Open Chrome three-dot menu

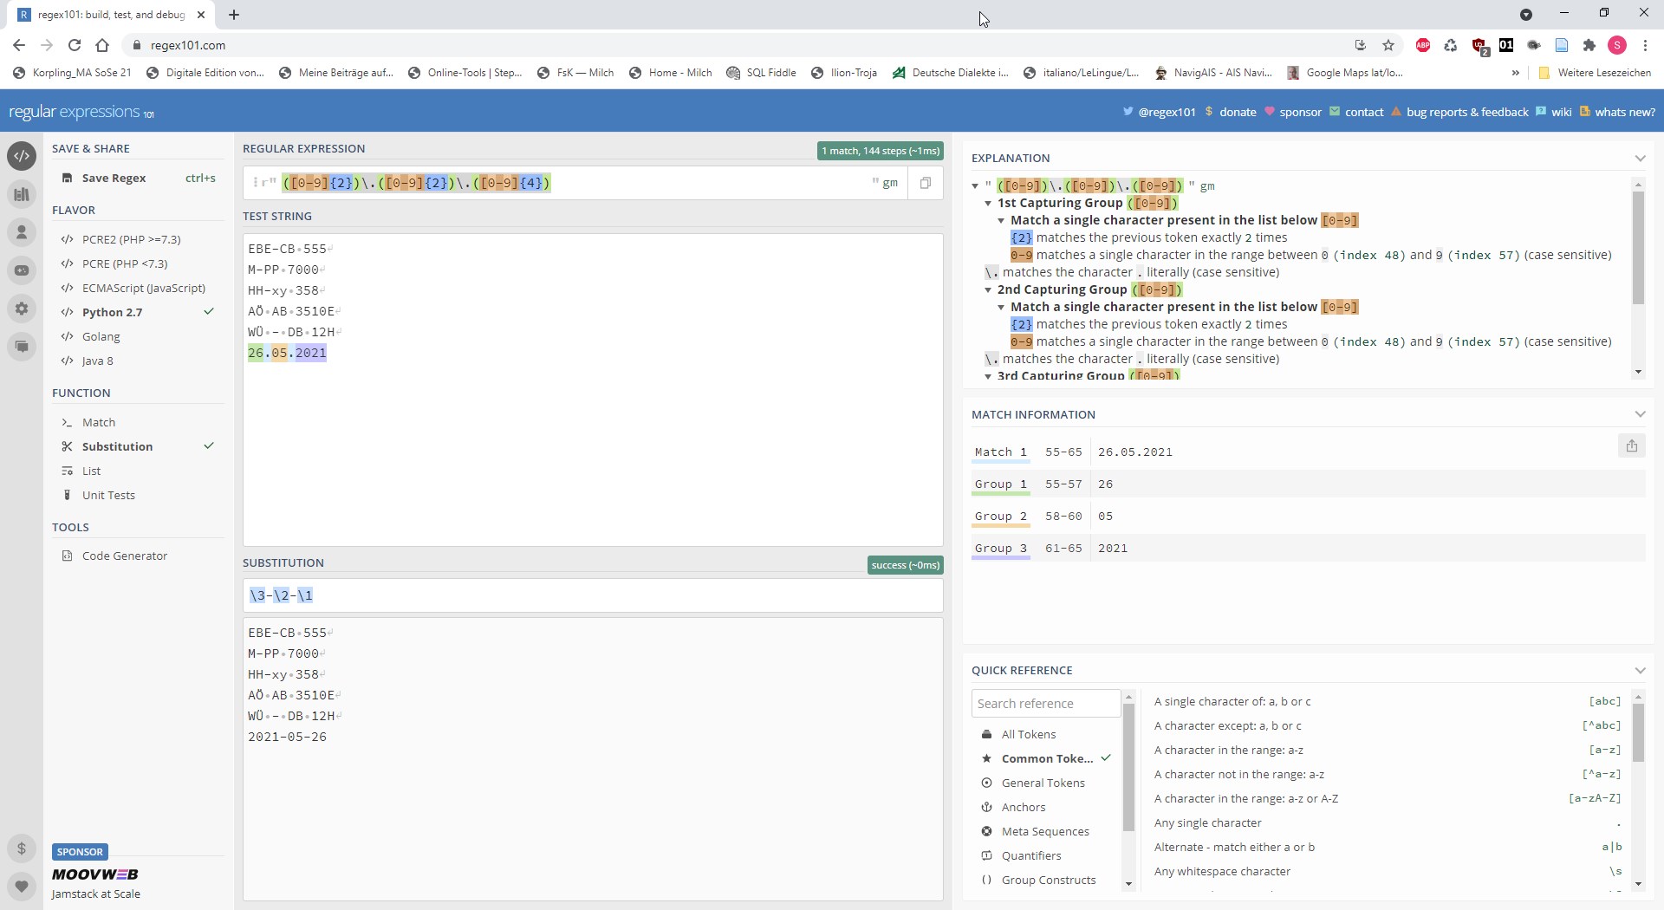(1646, 45)
